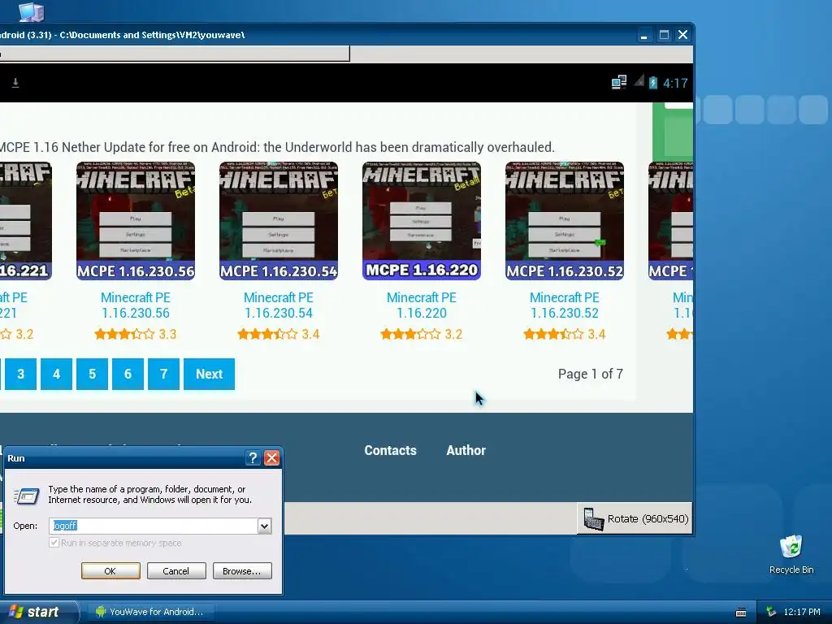Click the 3.4 star rating under 1.16.230.52
This screenshot has height=624, width=832.
(x=565, y=334)
